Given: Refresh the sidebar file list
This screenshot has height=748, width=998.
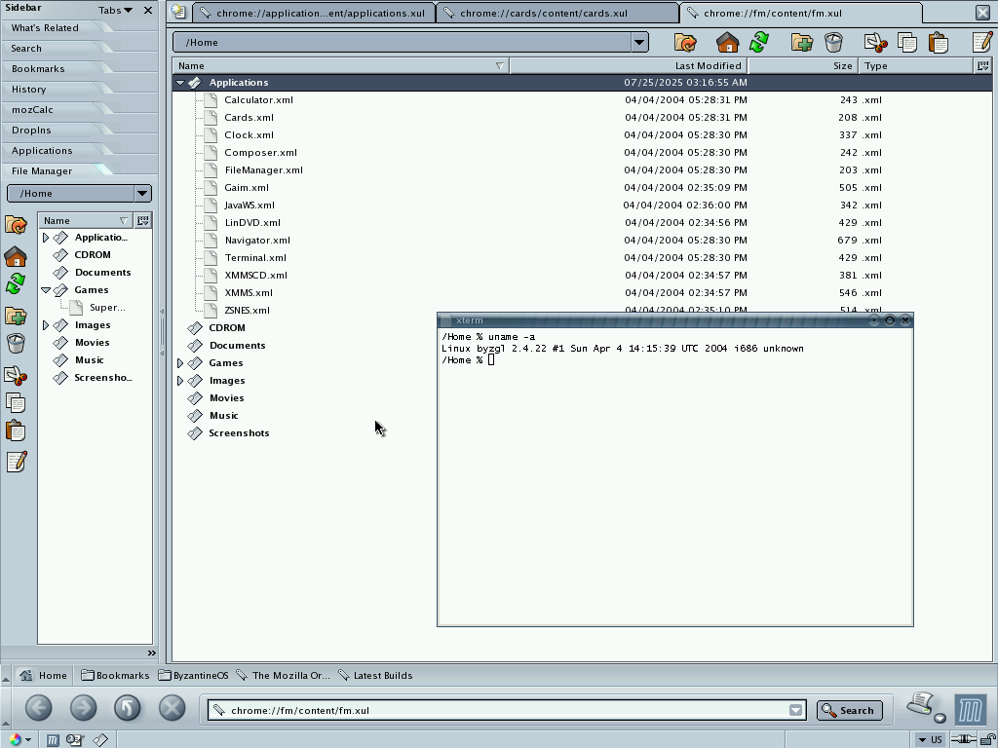Looking at the screenshot, I should pyautogui.click(x=16, y=283).
